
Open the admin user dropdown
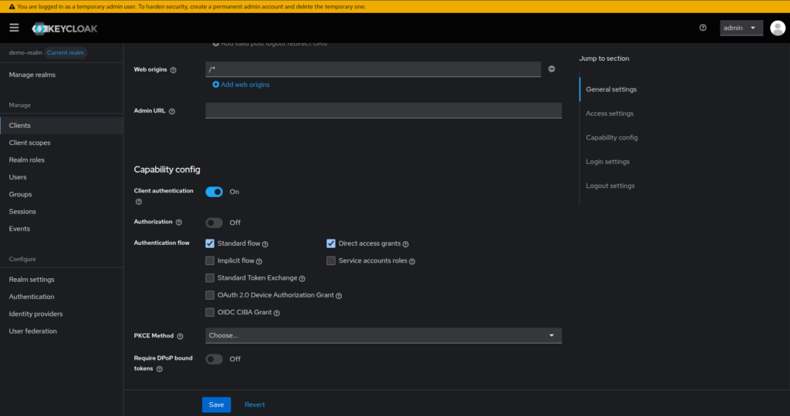click(741, 28)
